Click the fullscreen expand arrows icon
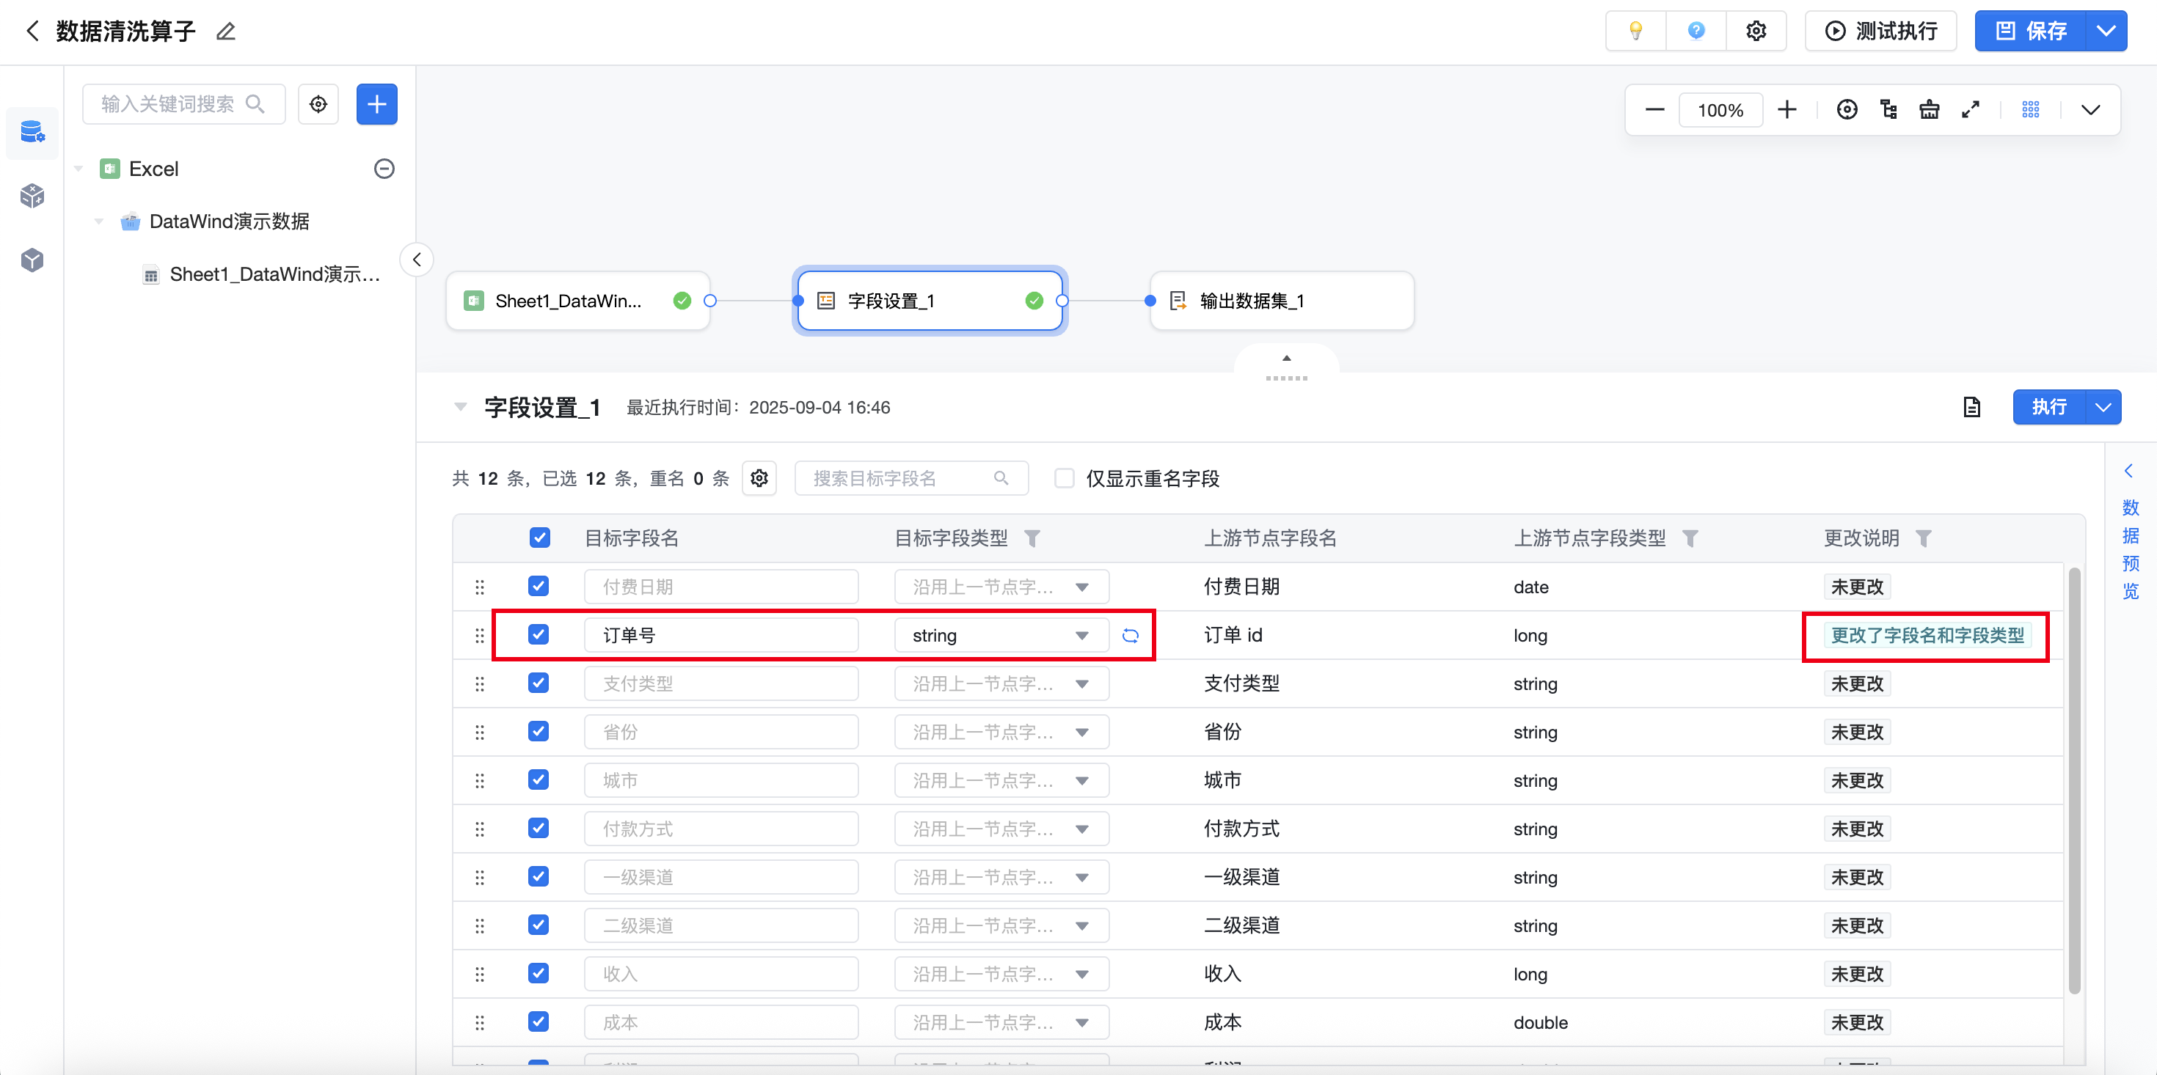The width and height of the screenshot is (2157, 1075). pyautogui.click(x=1970, y=110)
